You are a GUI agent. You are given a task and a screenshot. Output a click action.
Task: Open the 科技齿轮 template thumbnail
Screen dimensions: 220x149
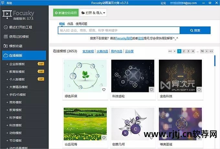[133, 76]
